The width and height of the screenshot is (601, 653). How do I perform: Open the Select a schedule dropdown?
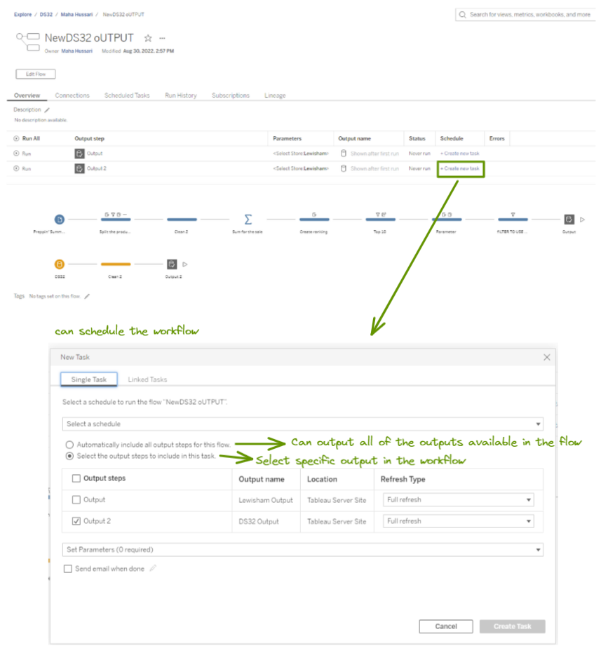coord(303,424)
